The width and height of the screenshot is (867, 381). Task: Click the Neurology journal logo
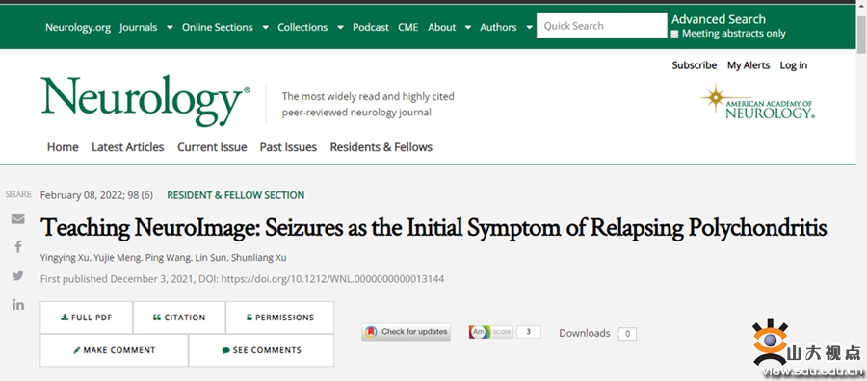(x=145, y=101)
